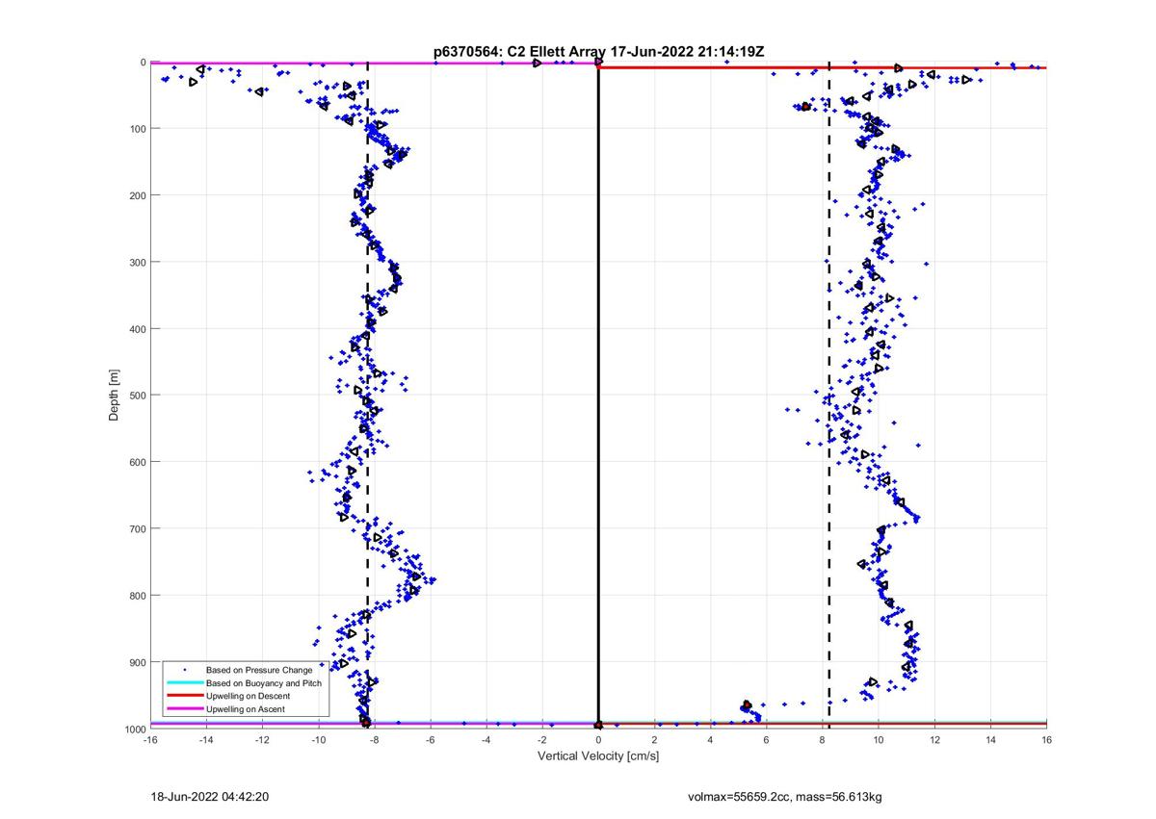This screenshot has height=819, width=1156.
Task: Click the x-axis tick label '-8'
Action: point(374,740)
